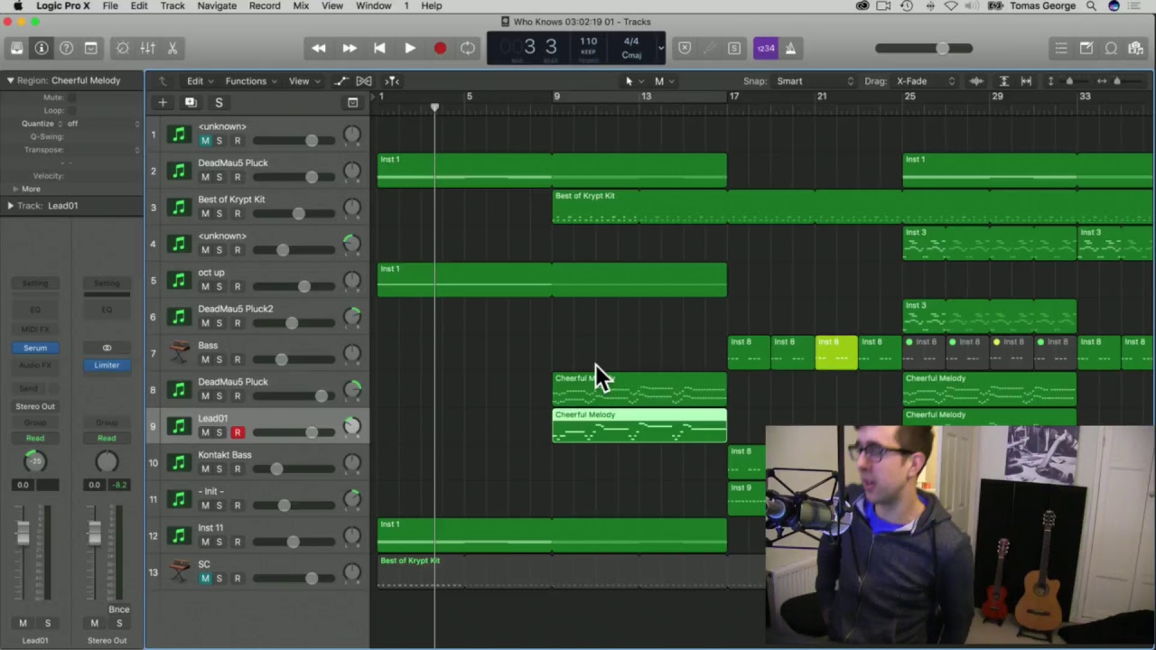The width and height of the screenshot is (1156, 650).
Task: Adjust the Kontakt Bass volume fader
Action: coord(276,469)
